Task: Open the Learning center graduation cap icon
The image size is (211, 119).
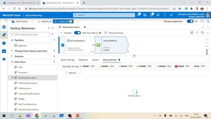Action: 4,59
